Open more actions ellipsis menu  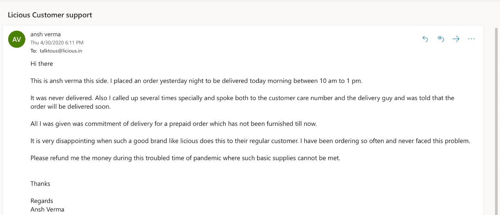[x=471, y=39]
